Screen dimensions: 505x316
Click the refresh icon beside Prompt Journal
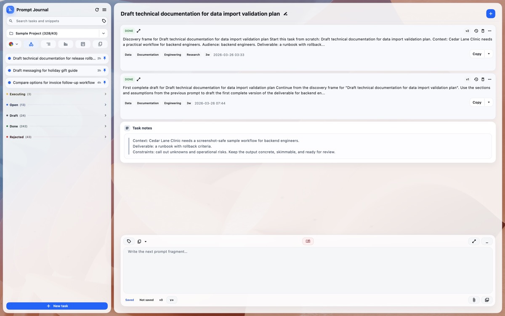point(97,10)
